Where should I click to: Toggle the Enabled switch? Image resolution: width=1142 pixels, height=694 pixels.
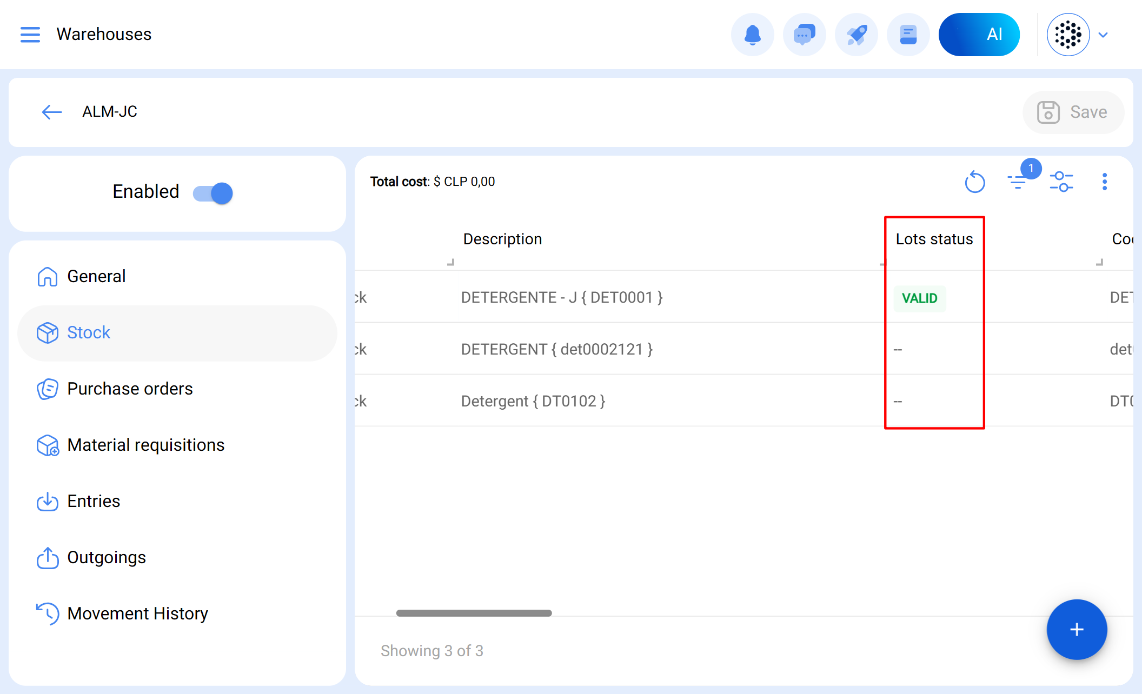click(x=213, y=193)
